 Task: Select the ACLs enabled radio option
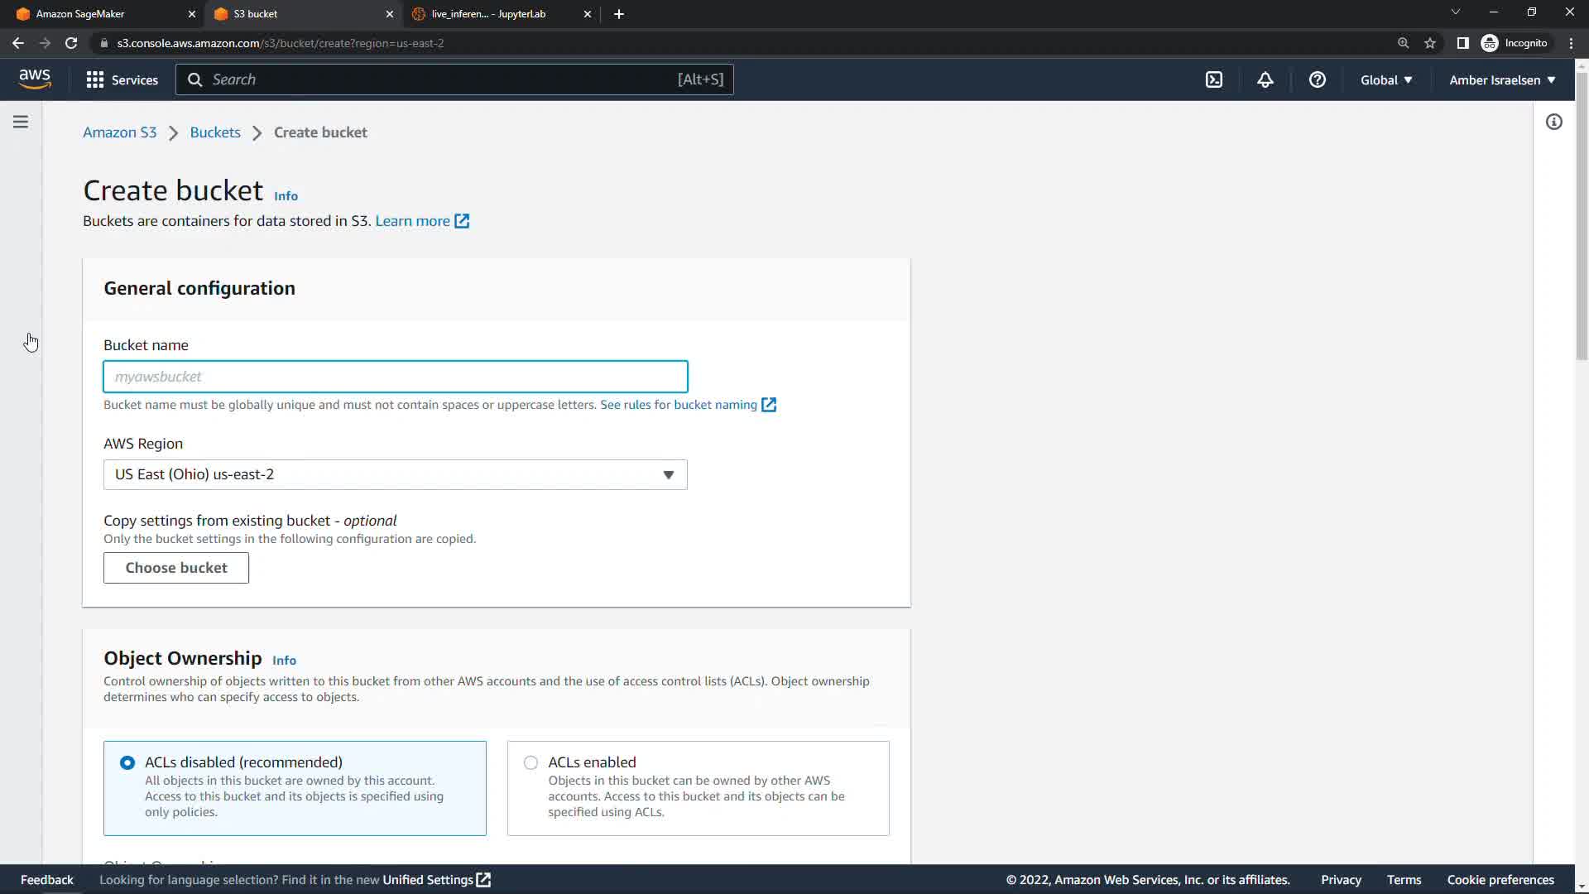(x=530, y=762)
